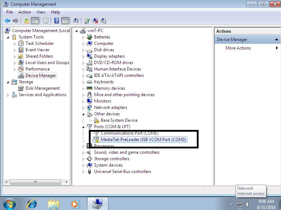The image size is (281, 210).
Task: Select Communications Port (COM1) device
Action: 130,133
